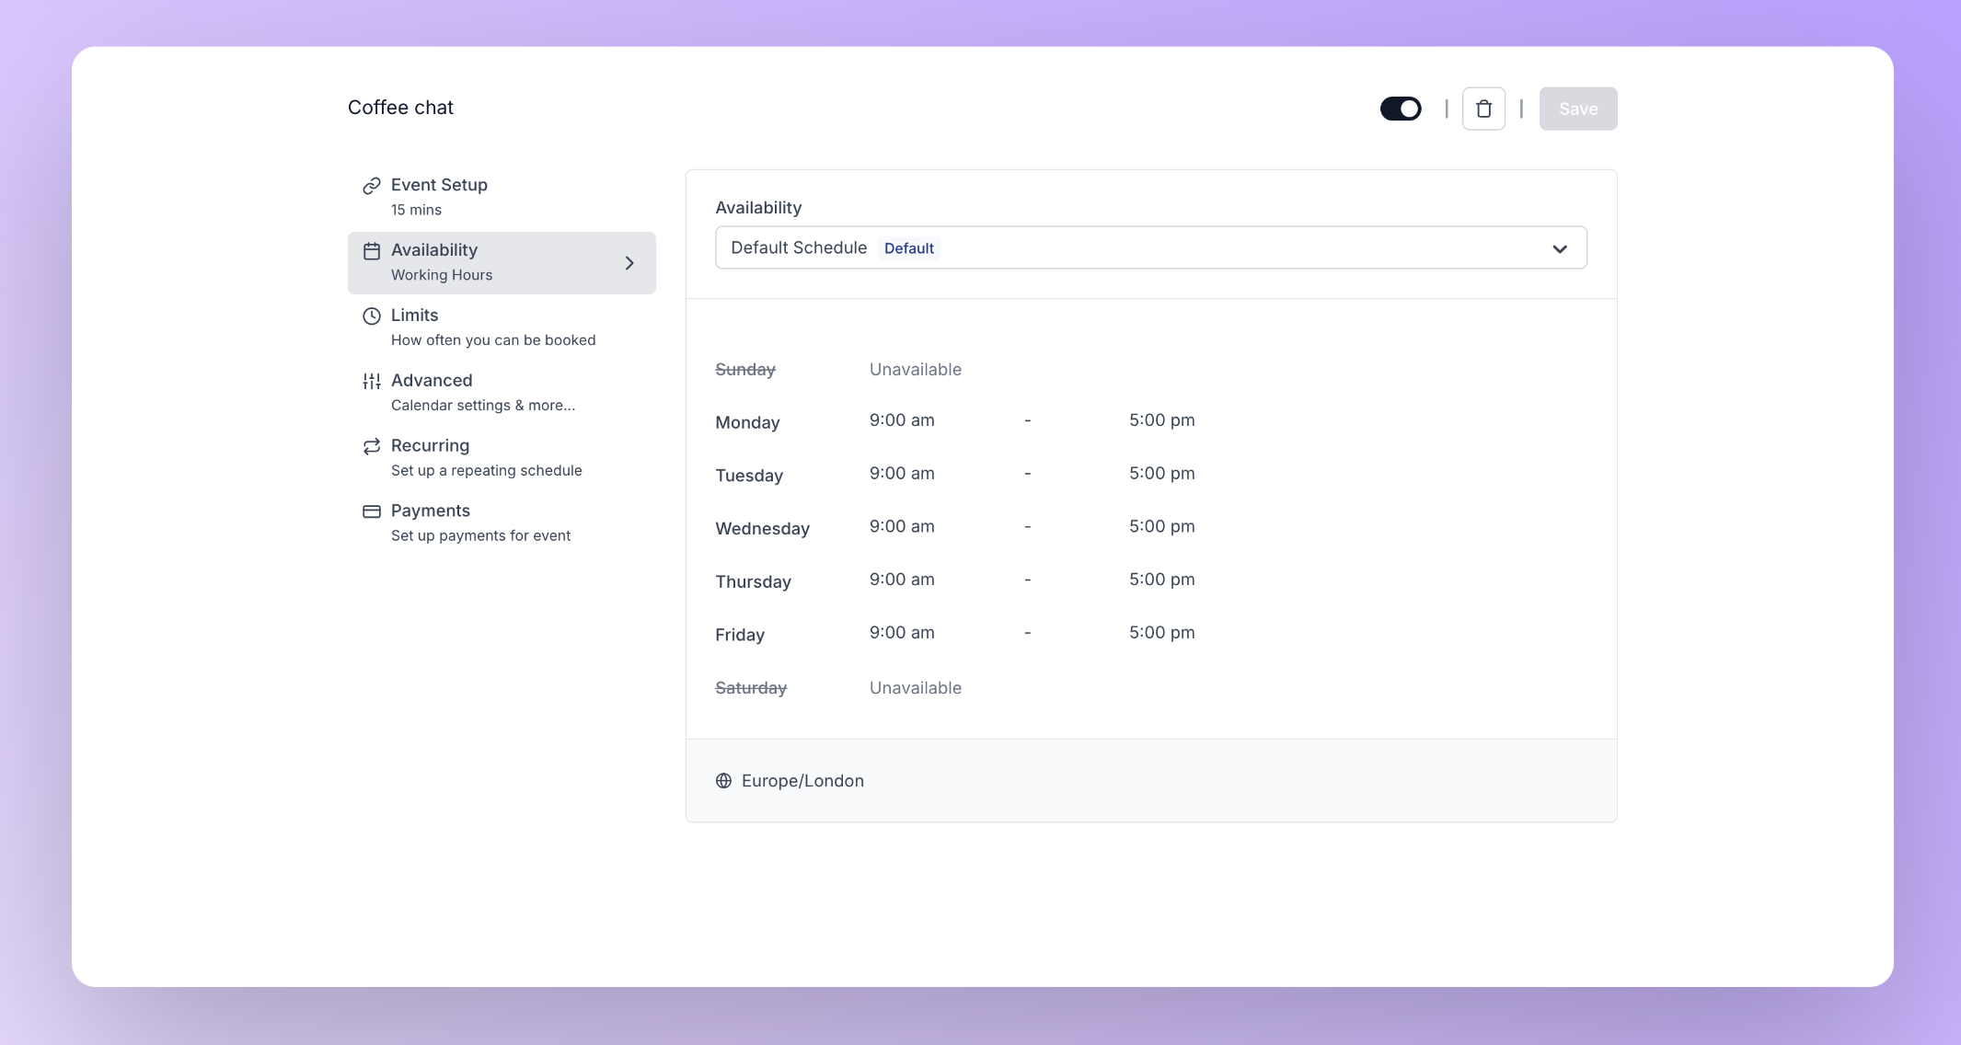This screenshot has width=1961, height=1045.
Task: Click the delete event trash icon
Action: [x=1482, y=108]
